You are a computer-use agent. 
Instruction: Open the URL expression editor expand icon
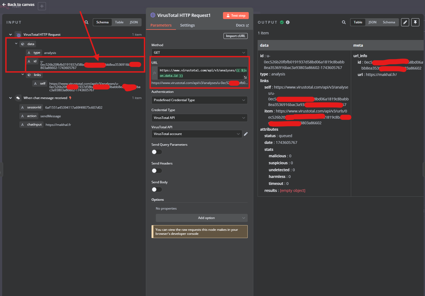tap(245, 77)
